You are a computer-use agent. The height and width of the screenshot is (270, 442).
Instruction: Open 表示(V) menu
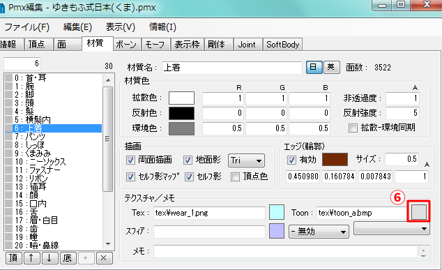(121, 27)
